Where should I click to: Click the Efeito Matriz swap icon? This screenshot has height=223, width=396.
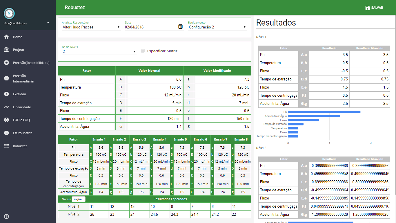coord(6,133)
